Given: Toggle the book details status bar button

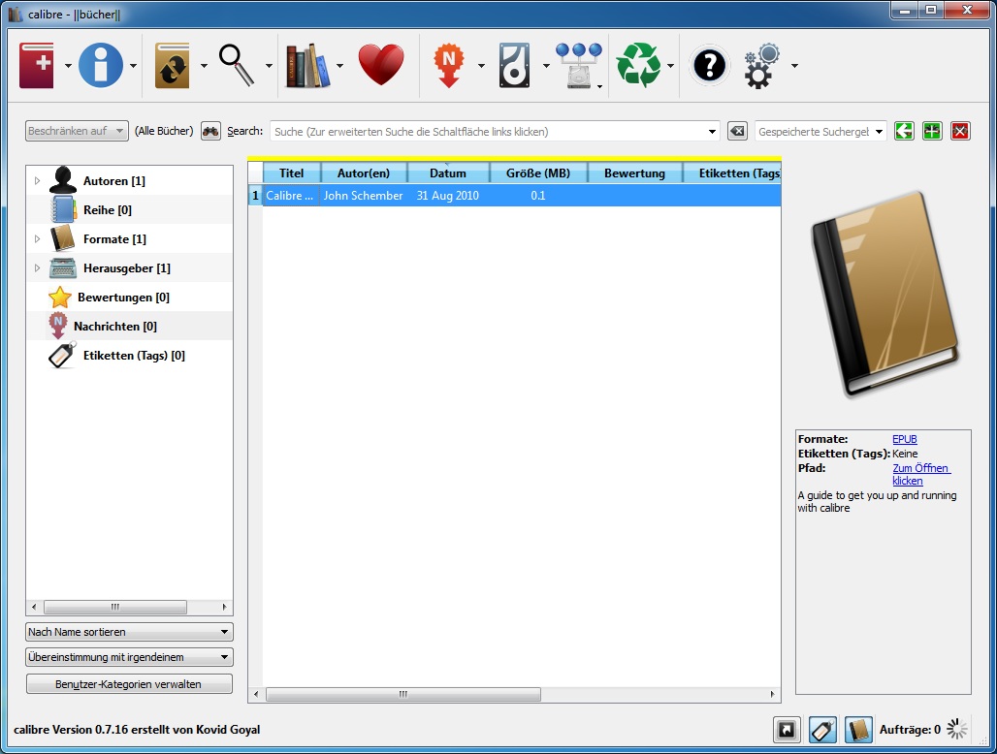Looking at the screenshot, I should pyautogui.click(x=858, y=730).
